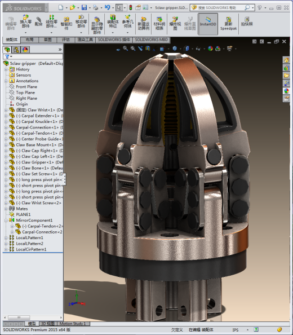This screenshot has height=335, width=293.
Task: Expand the Claw Wrist<1> component
Action: pos(6,110)
